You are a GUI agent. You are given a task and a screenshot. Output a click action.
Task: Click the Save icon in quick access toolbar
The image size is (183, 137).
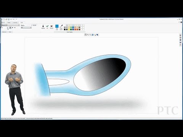8,19
